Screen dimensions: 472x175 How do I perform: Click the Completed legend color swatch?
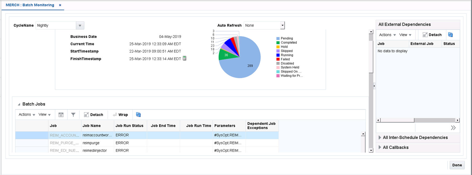[x=278, y=43]
